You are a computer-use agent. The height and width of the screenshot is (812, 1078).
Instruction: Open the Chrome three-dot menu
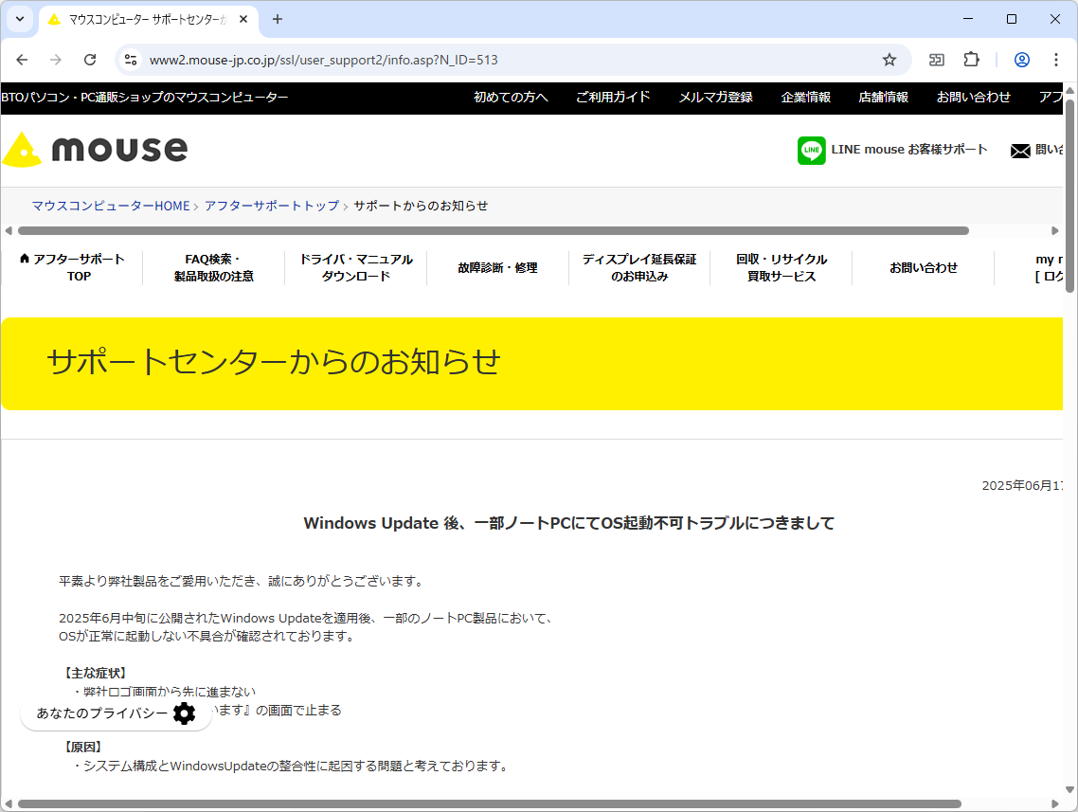(1056, 59)
